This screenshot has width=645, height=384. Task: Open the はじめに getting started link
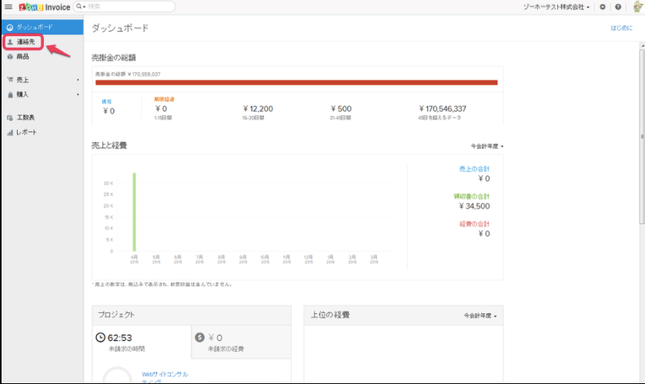(x=621, y=28)
